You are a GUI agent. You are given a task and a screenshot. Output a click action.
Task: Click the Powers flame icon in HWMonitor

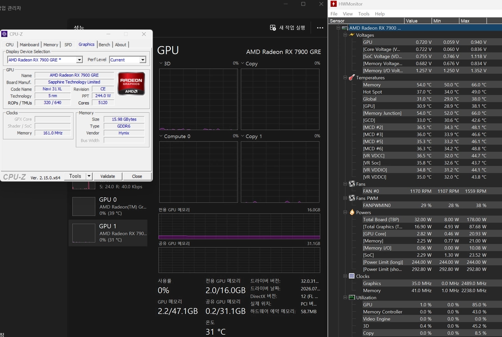(x=352, y=212)
